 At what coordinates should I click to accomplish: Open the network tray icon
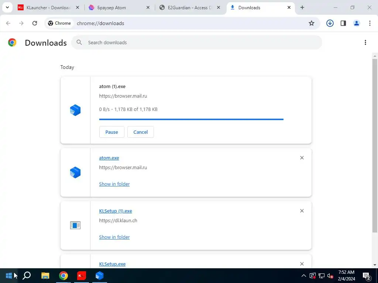coord(322,276)
